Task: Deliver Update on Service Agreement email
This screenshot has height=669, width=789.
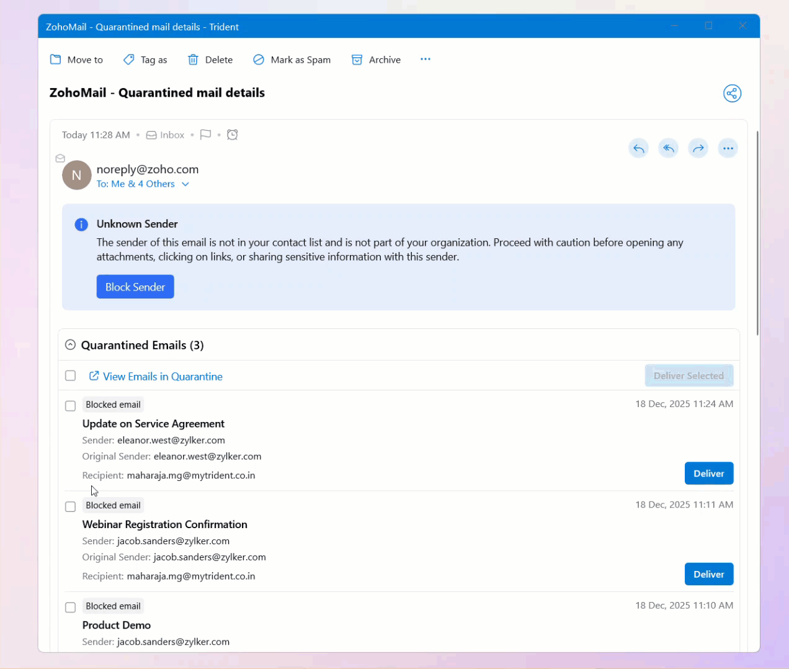Action: (x=709, y=474)
